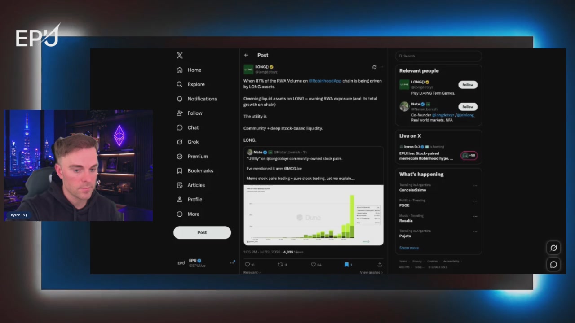
Task: Open the floating messages chat button
Action: 553,264
